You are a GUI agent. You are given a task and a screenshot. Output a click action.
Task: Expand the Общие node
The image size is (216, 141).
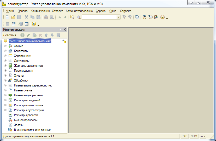coord(5,46)
